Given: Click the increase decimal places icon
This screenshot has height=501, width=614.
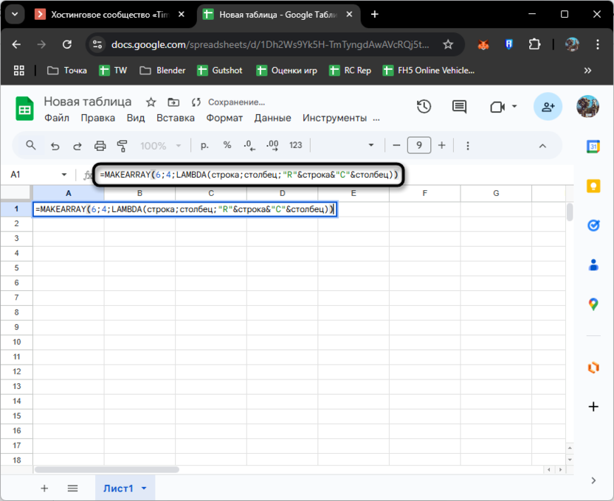Looking at the screenshot, I should 272,145.
